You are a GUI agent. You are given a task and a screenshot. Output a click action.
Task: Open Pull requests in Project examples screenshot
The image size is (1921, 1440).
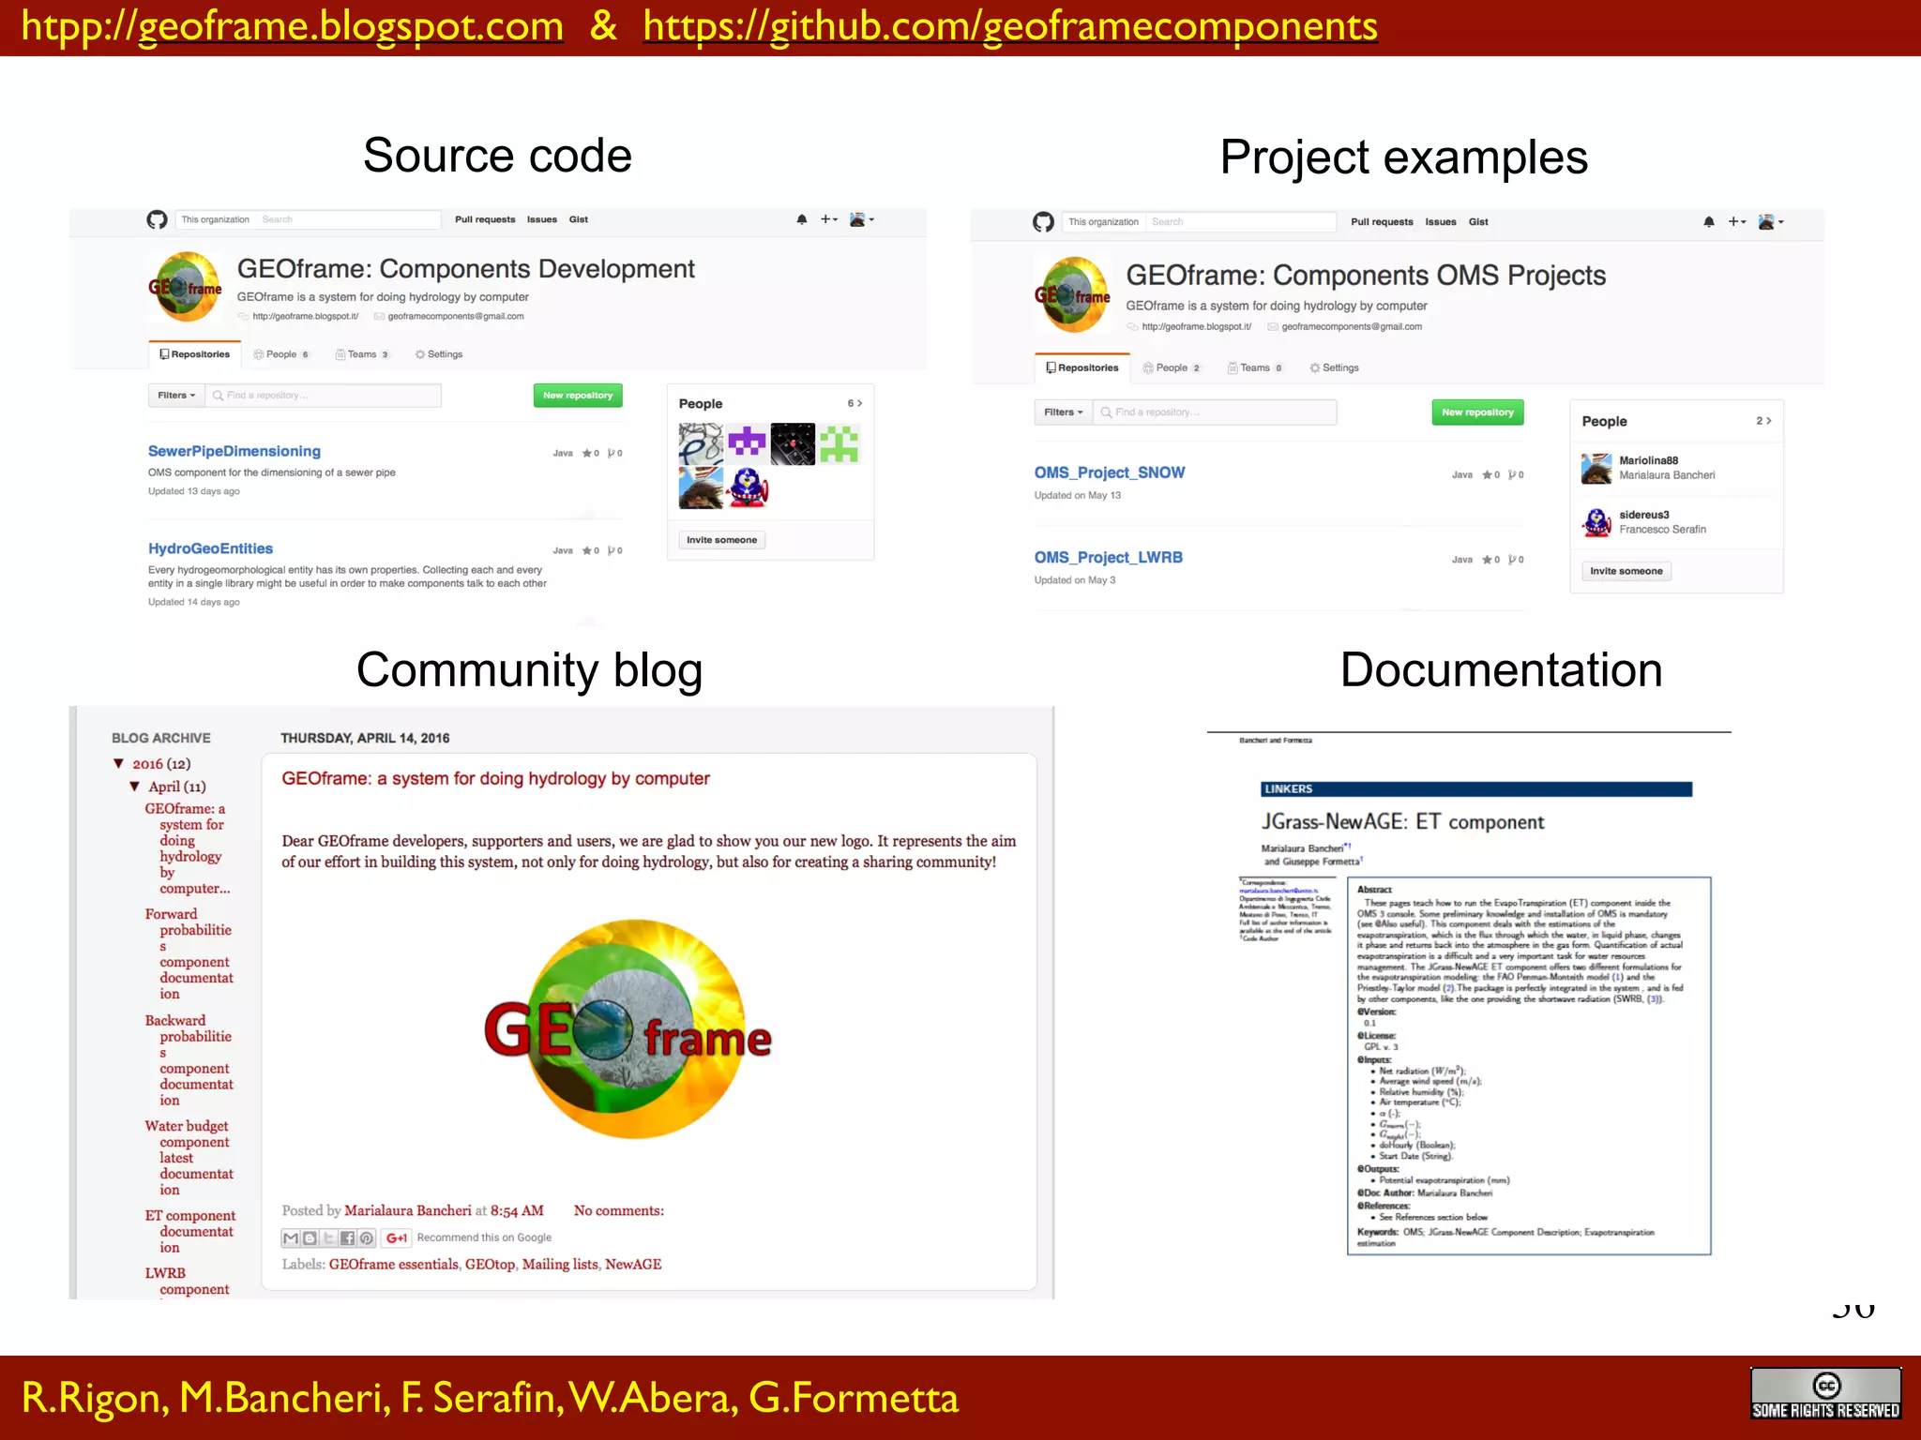pos(1382,222)
